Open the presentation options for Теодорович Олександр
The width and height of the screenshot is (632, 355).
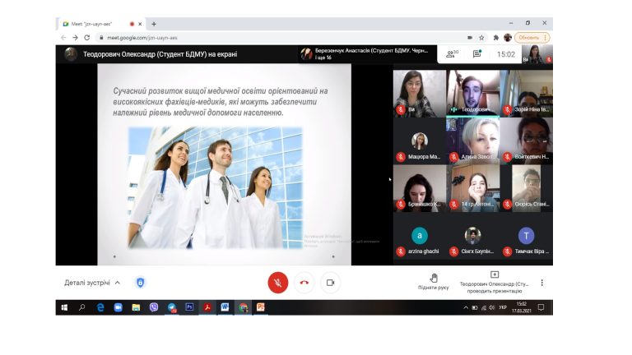tap(494, 282)
